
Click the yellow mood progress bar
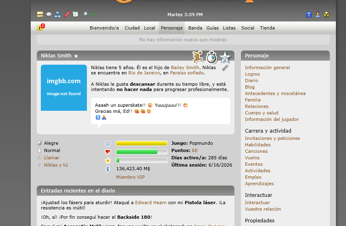(141, 144)
